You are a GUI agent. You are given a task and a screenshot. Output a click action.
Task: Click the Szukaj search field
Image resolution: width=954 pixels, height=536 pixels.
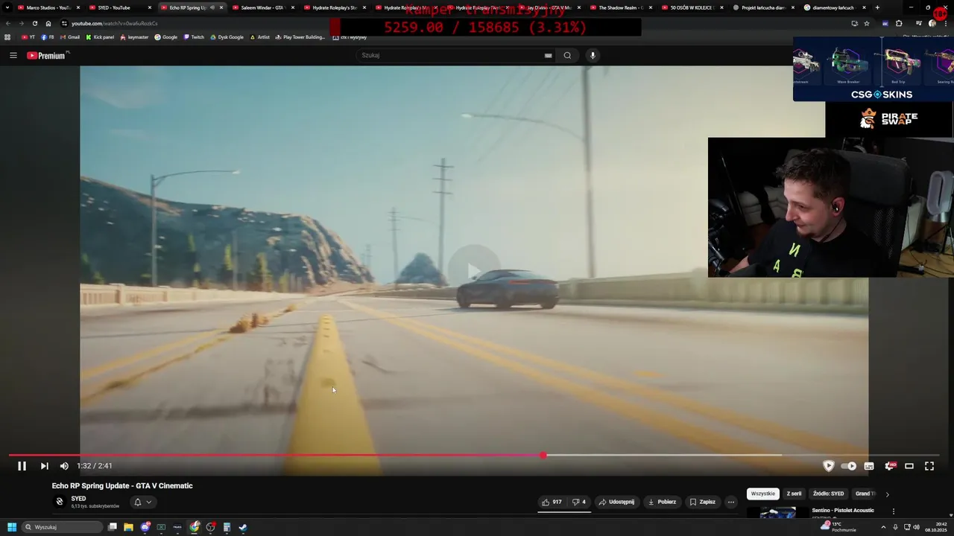pyautogui.click(x=449, y=55)
